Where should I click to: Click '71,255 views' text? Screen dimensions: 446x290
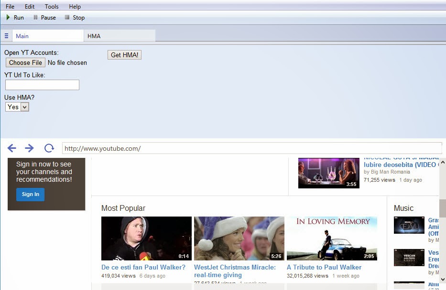point(380,180)
